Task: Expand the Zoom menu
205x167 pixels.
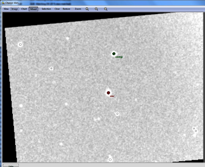Action: (78, 9)
